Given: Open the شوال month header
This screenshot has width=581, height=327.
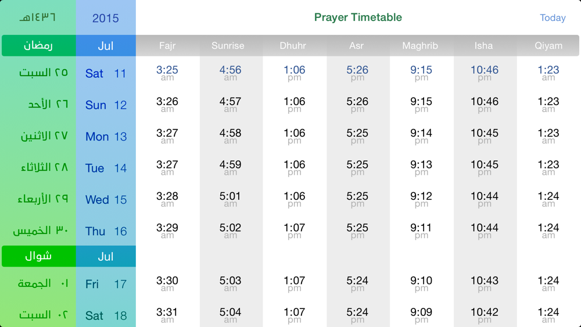Looking at the screenshot, I should pos(38,256).
